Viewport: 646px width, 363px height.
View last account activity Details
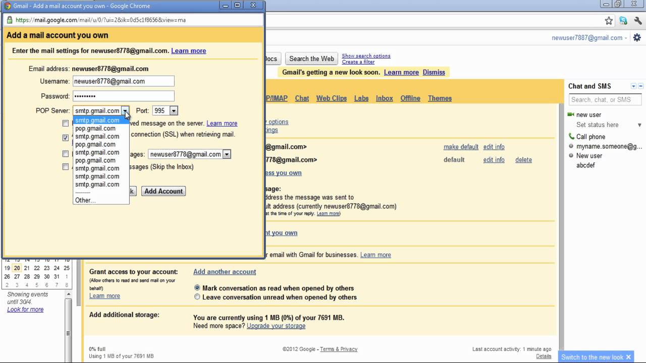click(544, 356)
